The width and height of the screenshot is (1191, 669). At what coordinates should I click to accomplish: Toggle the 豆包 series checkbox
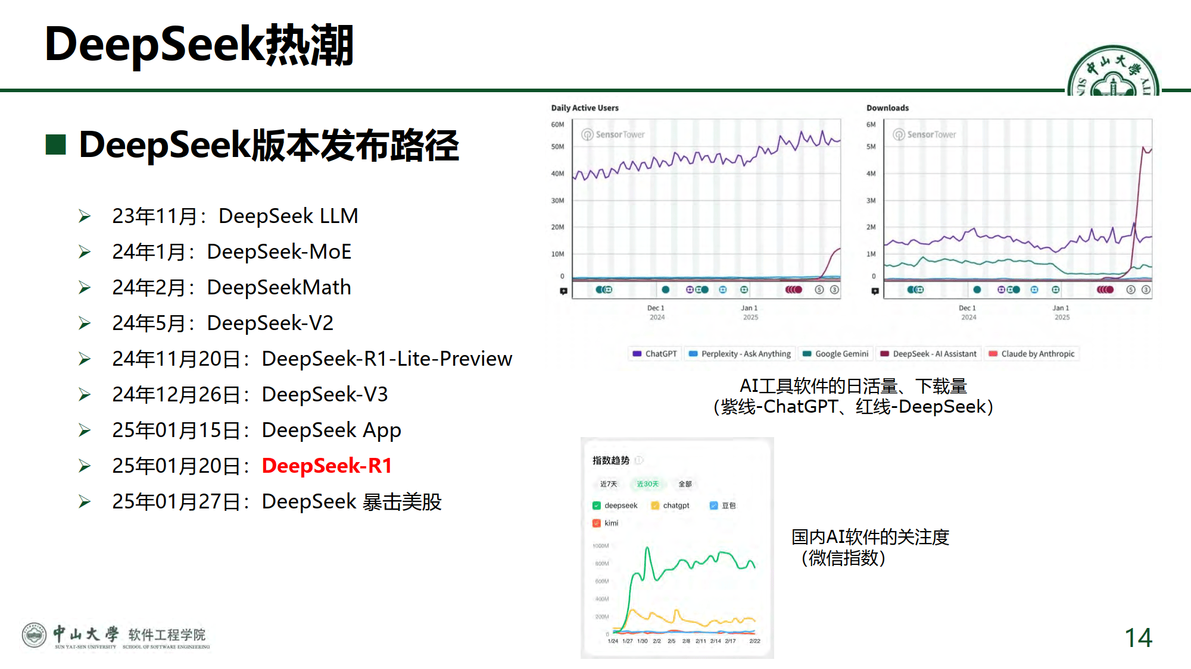(x=713, y=505)
